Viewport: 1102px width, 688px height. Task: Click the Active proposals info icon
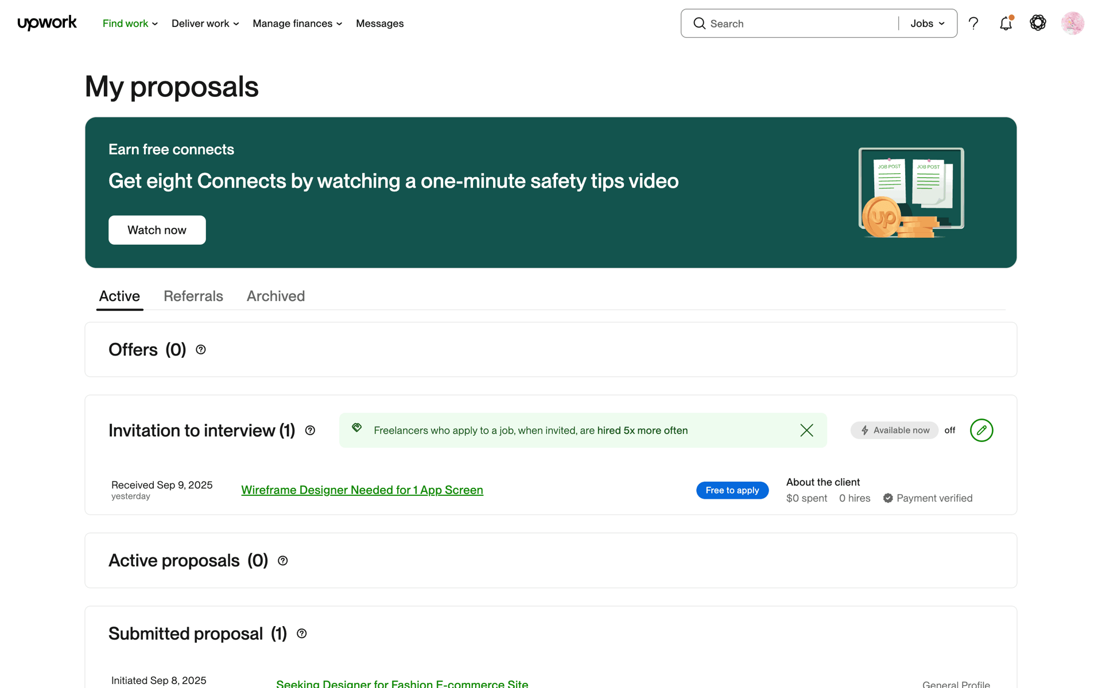click(282, 561)
